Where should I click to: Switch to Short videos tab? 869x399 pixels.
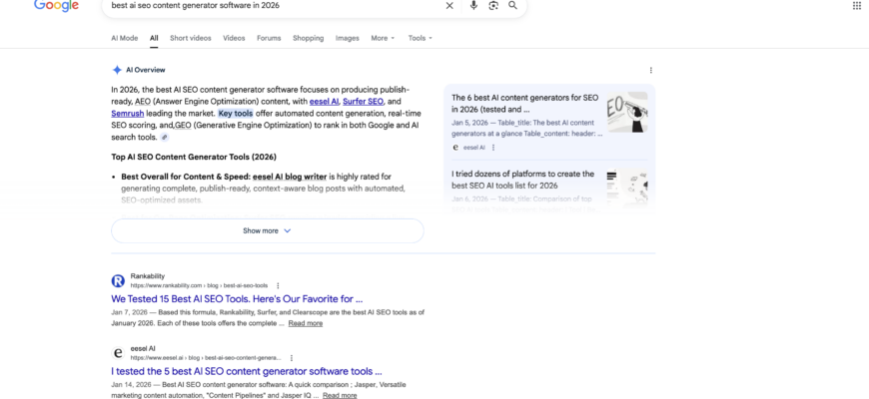click(x=191, y=38)
